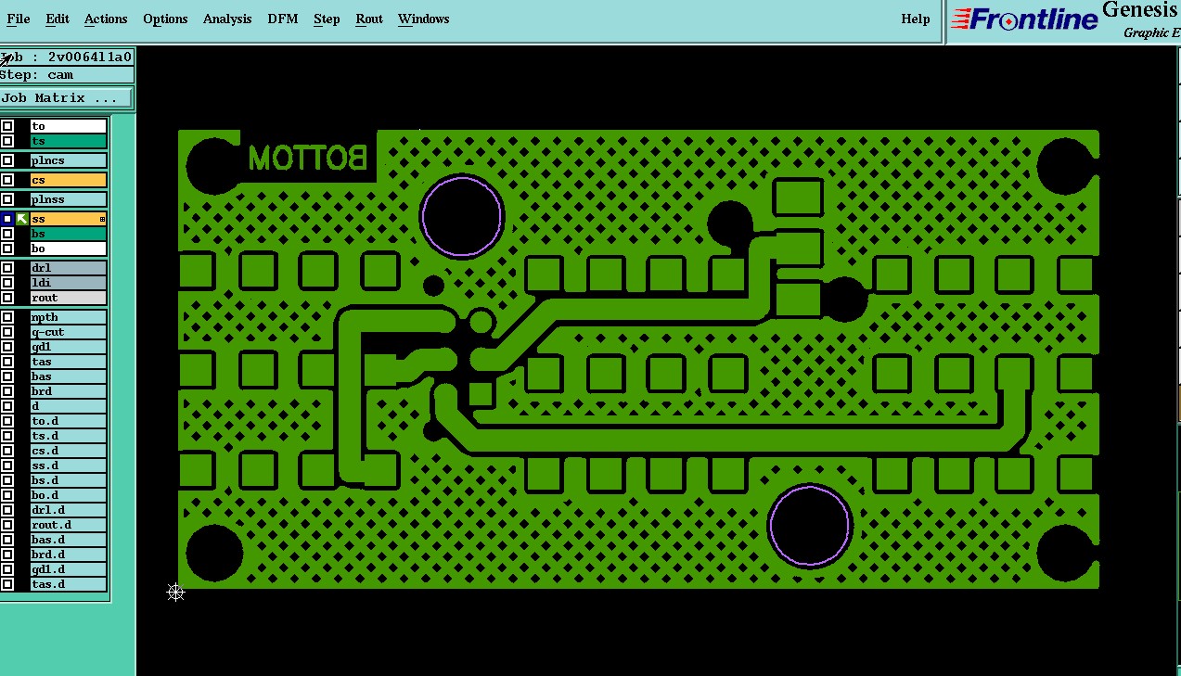Select the orange 'cs' layer label
1181x676 pixels.
(x=69, y=180)
